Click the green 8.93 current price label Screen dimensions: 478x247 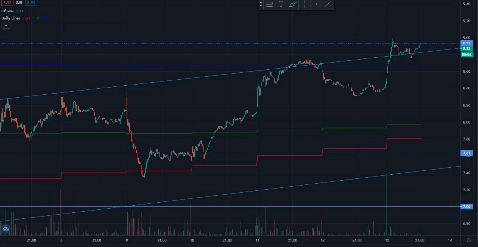pos(466,49)
